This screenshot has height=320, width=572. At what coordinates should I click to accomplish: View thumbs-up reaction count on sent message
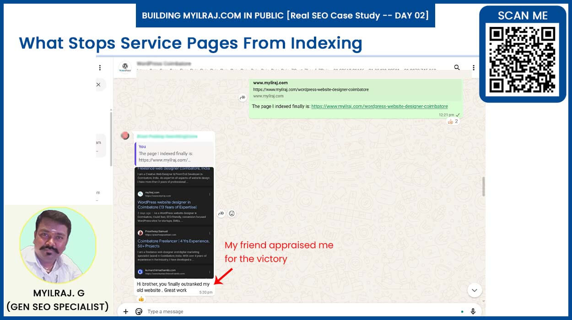click(x=453, y=122)
